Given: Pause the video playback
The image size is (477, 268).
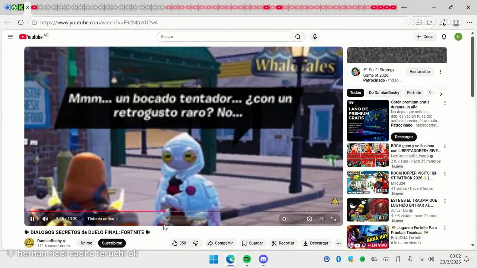Looking at the screenshot, I should point(32,219).
